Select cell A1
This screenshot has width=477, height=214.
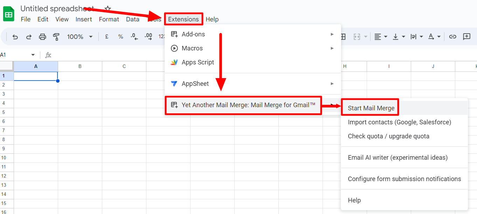(x=36, y=76)
